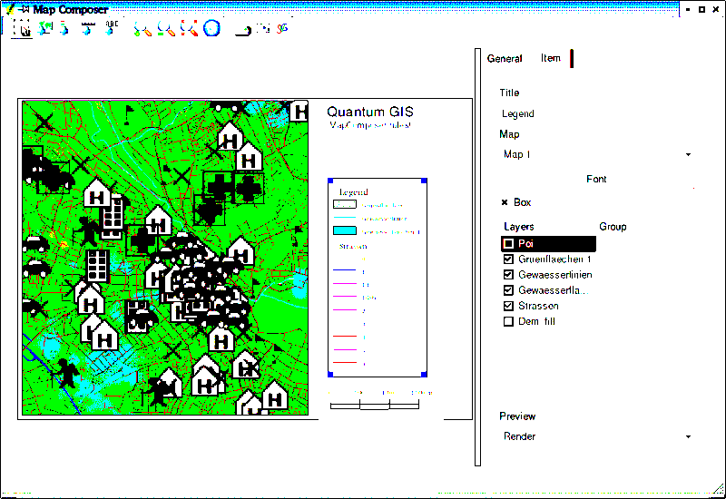The height and width of the screenshot is (499, 726).
Task: Click the yellow magnifier zoom icon
Action: tap(142, 29)
